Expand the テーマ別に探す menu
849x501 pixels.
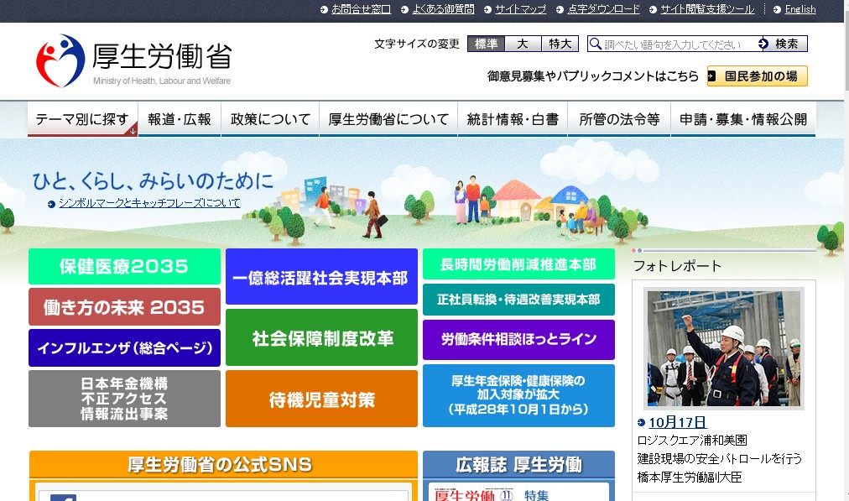pyautogui.click(x=82, y=118)
